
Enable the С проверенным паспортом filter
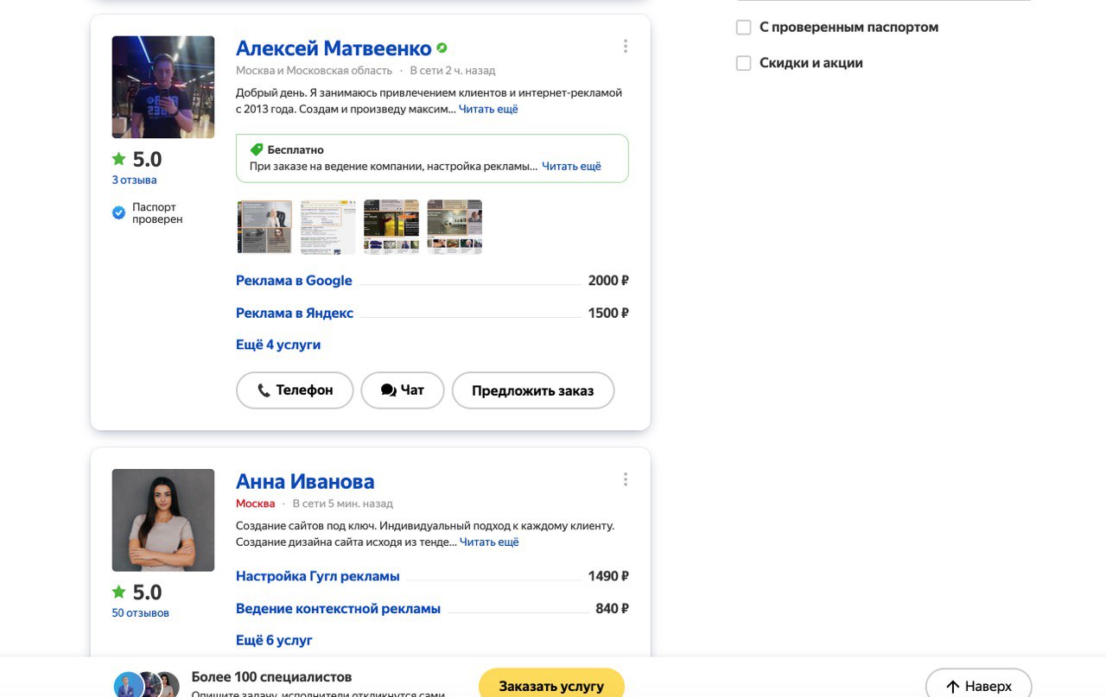pos(743,28)
